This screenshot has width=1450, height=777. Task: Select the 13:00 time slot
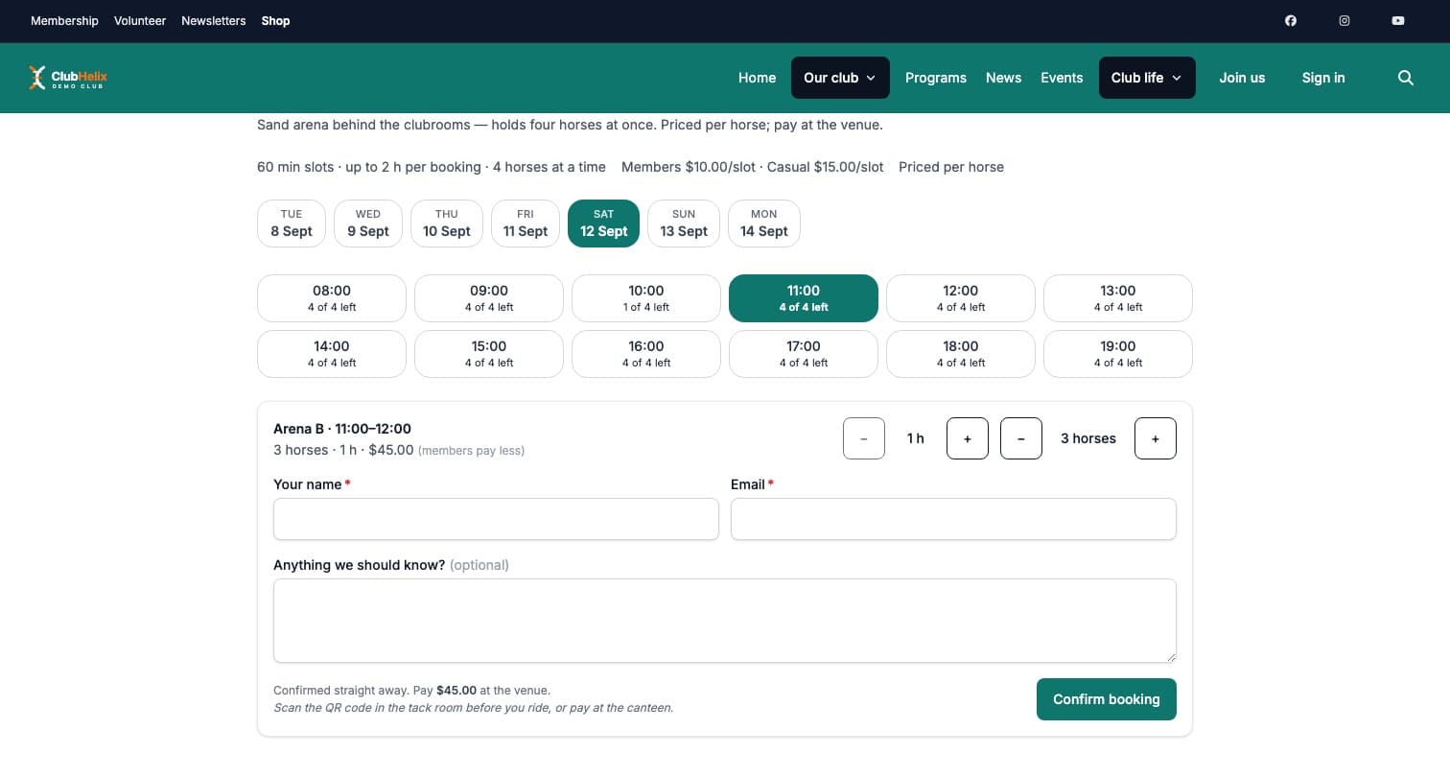pos(1118,298)
